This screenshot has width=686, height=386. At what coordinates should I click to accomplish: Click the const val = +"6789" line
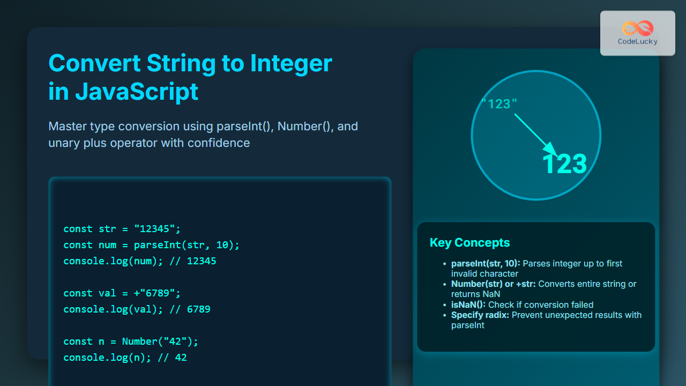point(122,293)
